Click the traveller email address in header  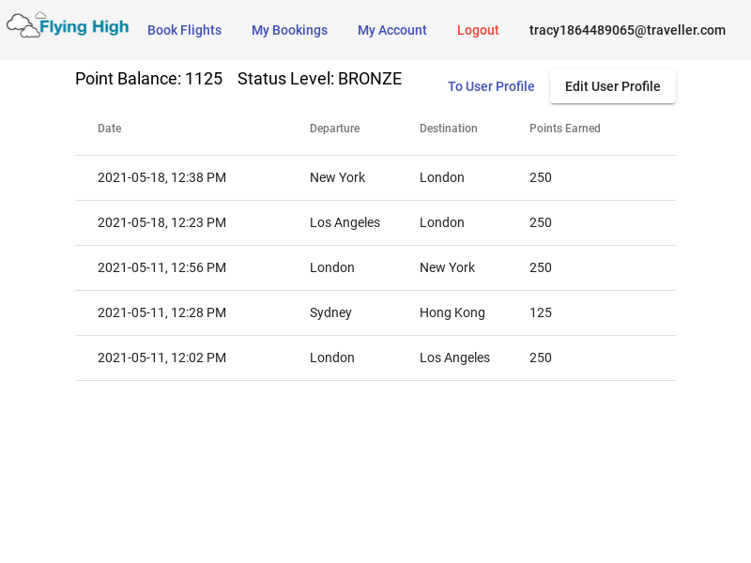[627, 30]
